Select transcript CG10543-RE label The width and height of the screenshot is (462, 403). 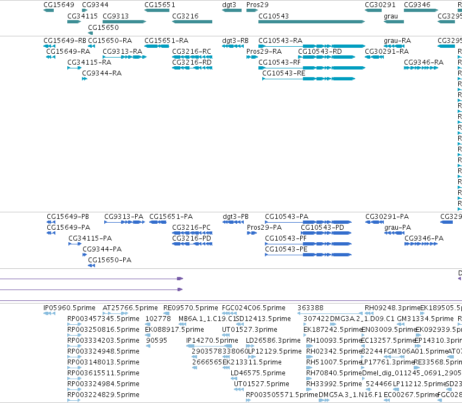[284, 73]
